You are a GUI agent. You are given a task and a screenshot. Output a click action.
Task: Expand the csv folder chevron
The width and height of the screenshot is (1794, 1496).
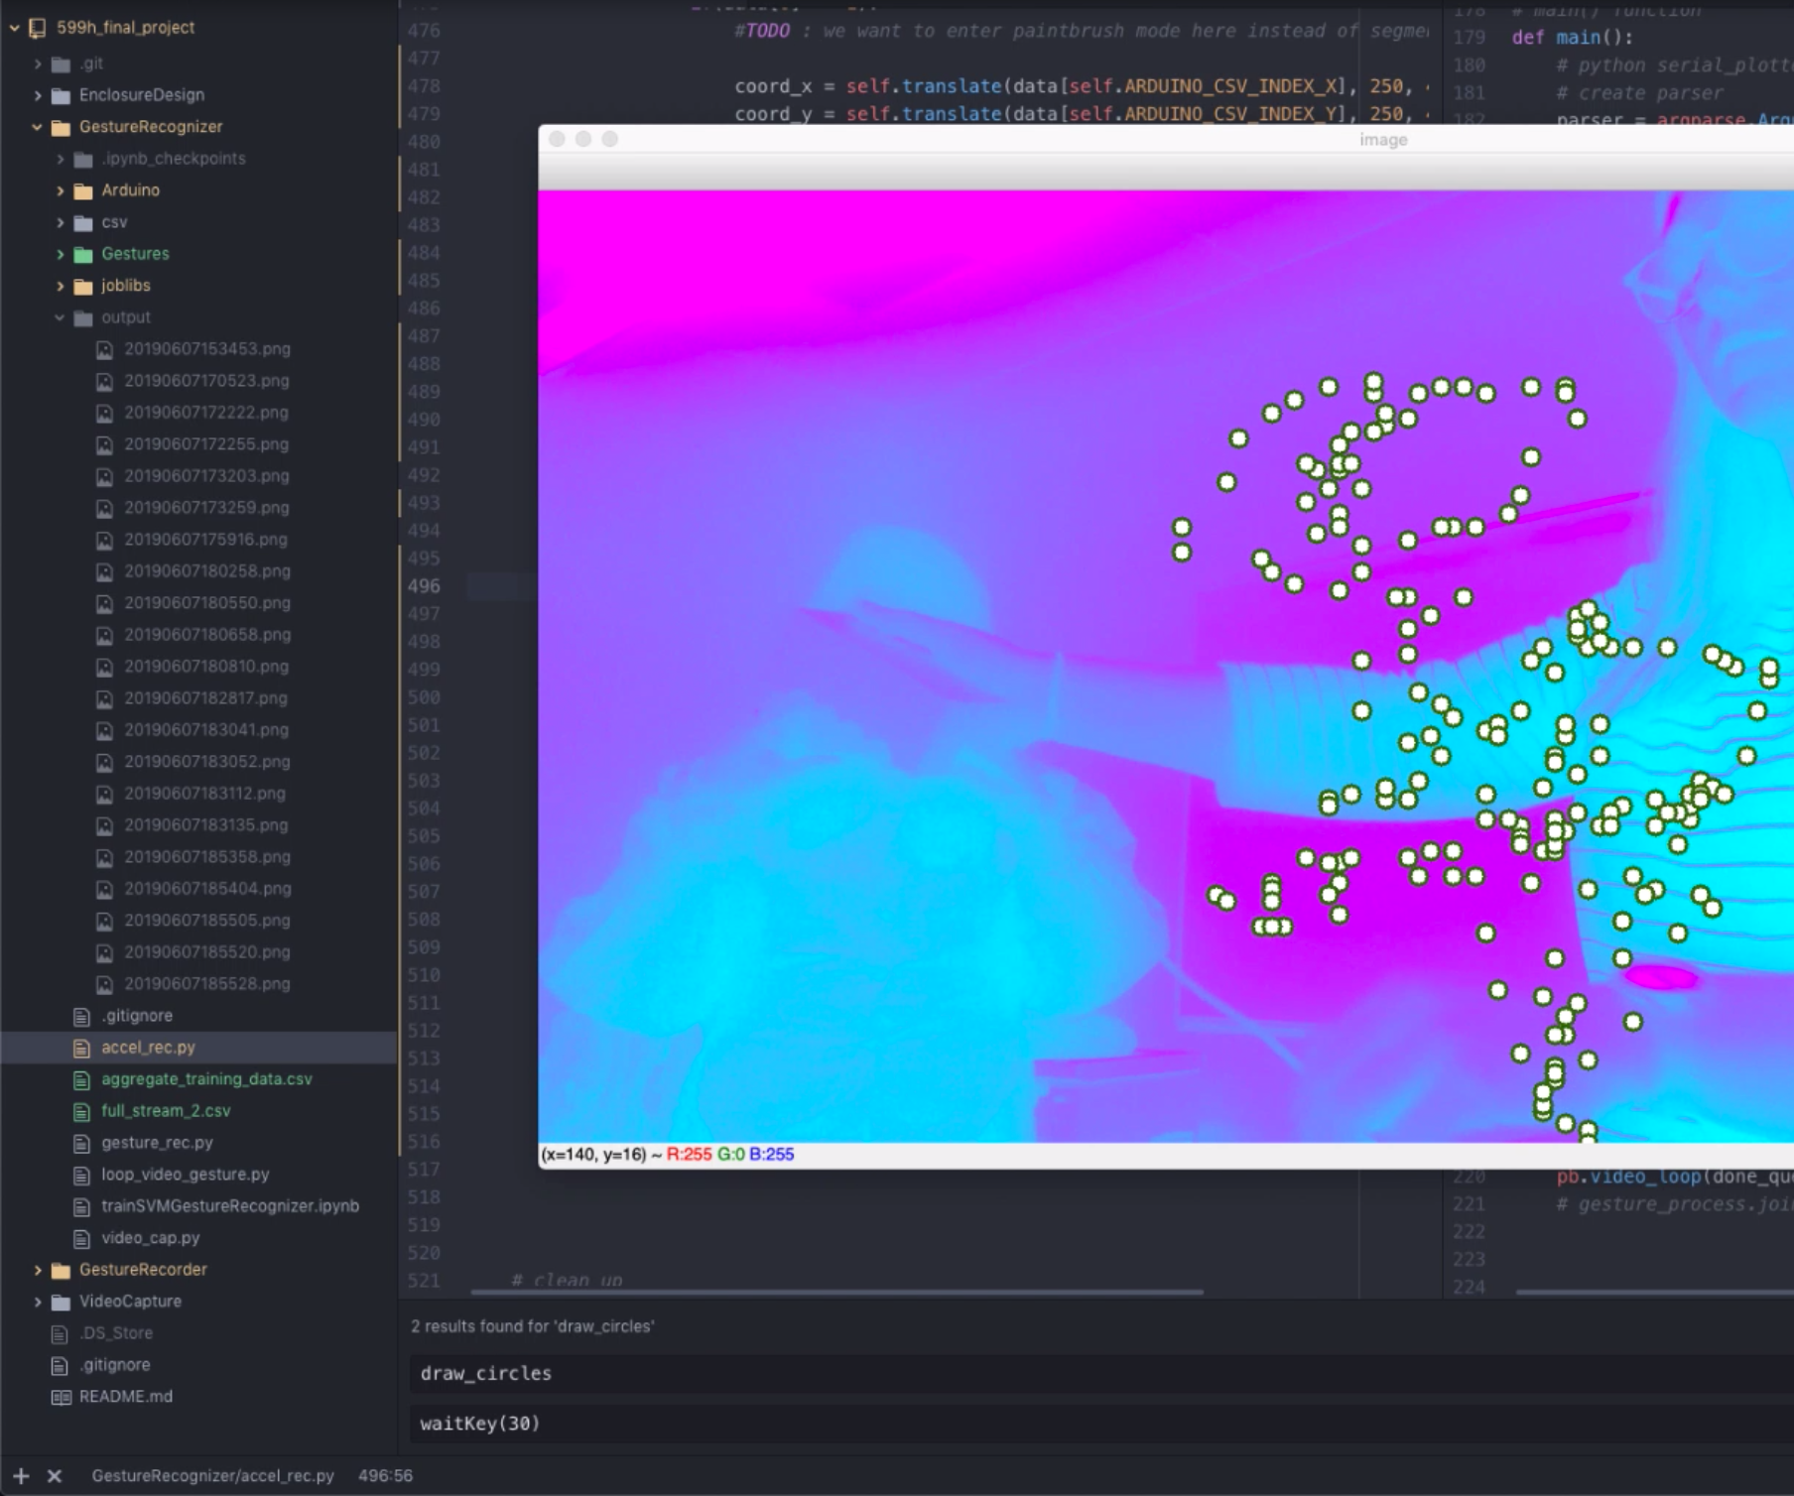pyautogui.click(x=61, y=222)
